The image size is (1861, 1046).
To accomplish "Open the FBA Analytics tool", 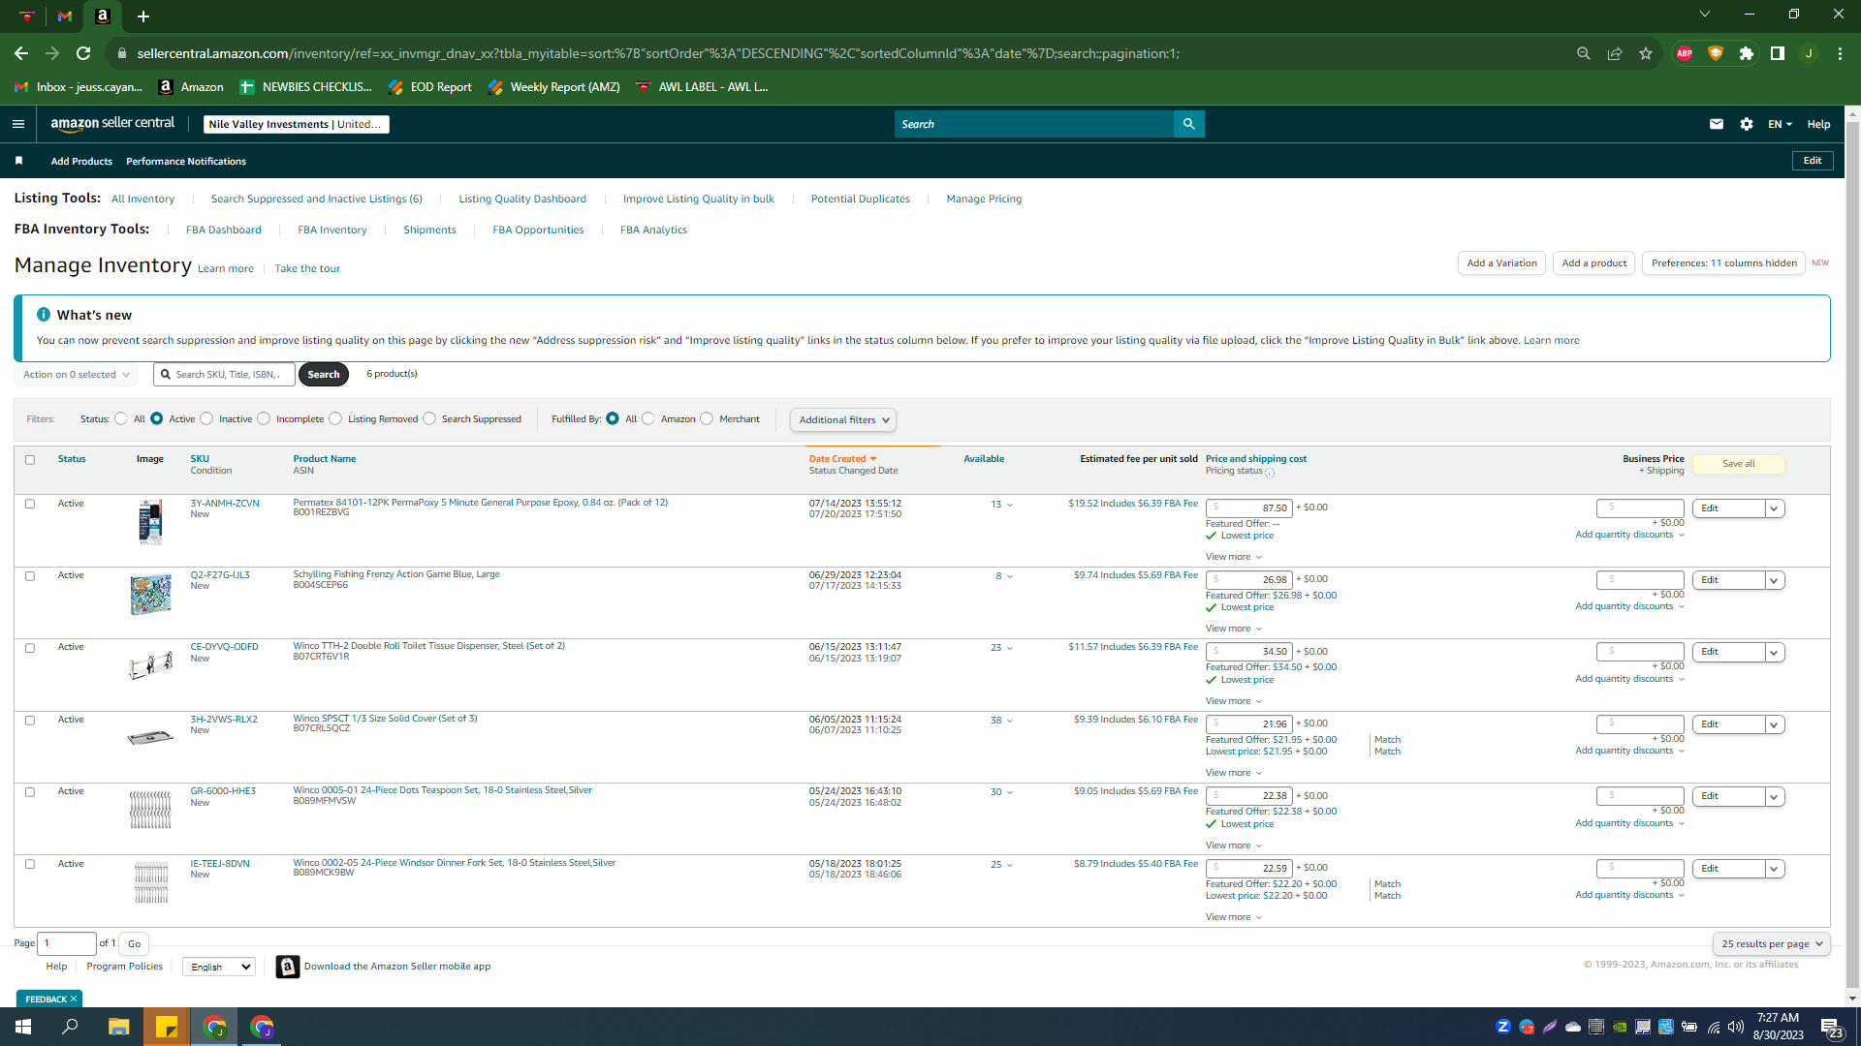I will [x=653, y=230].
